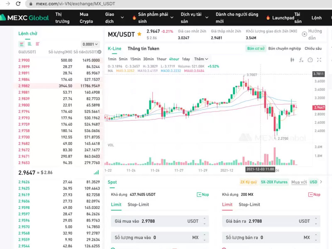Image resolution: width=332 pixels, height=249 pixels.
Task: Click the info icon beside Số tiền(USDT)
Action: (x=100, y=52)
